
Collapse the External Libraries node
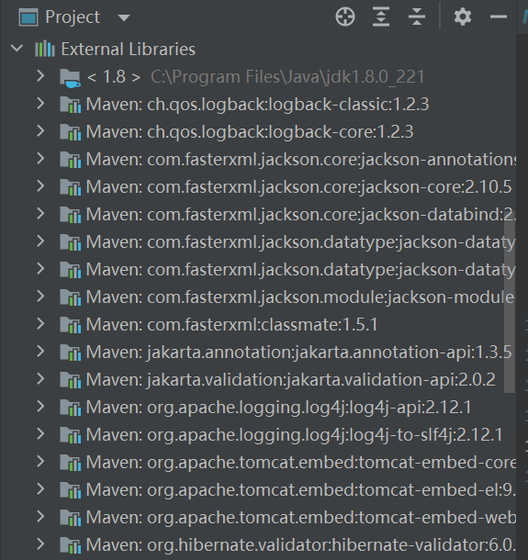[17, 49]
